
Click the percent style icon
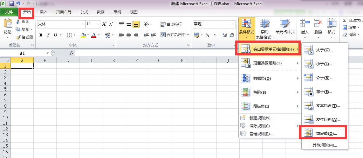pos(208,35)
